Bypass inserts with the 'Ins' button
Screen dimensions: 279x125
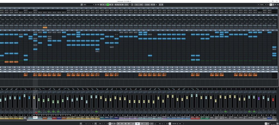point(116,5)
